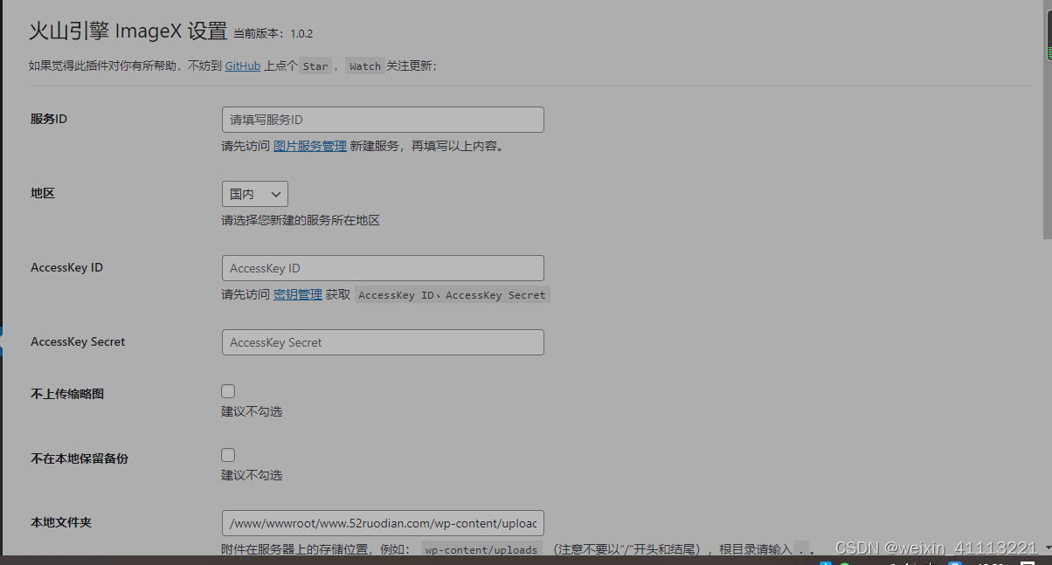Click the AccessKey Secret input field

pyautogui.click(x=383, y=342)
